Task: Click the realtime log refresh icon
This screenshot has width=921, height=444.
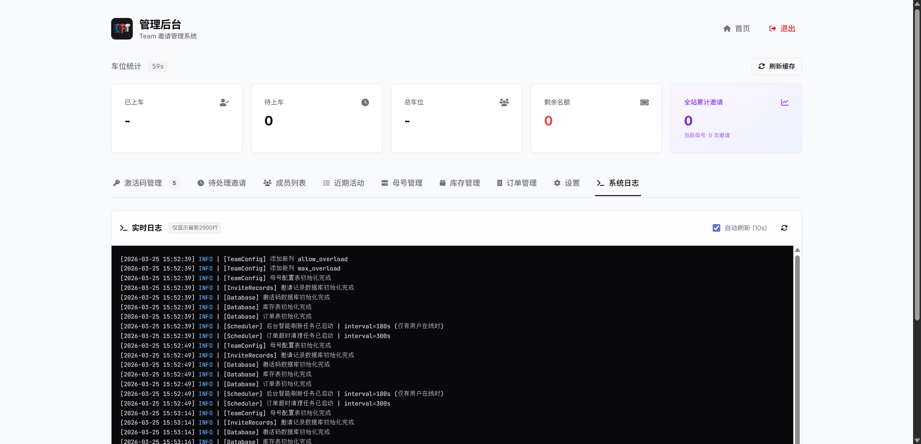Action: pyautogui.click(x=784, y=228)
